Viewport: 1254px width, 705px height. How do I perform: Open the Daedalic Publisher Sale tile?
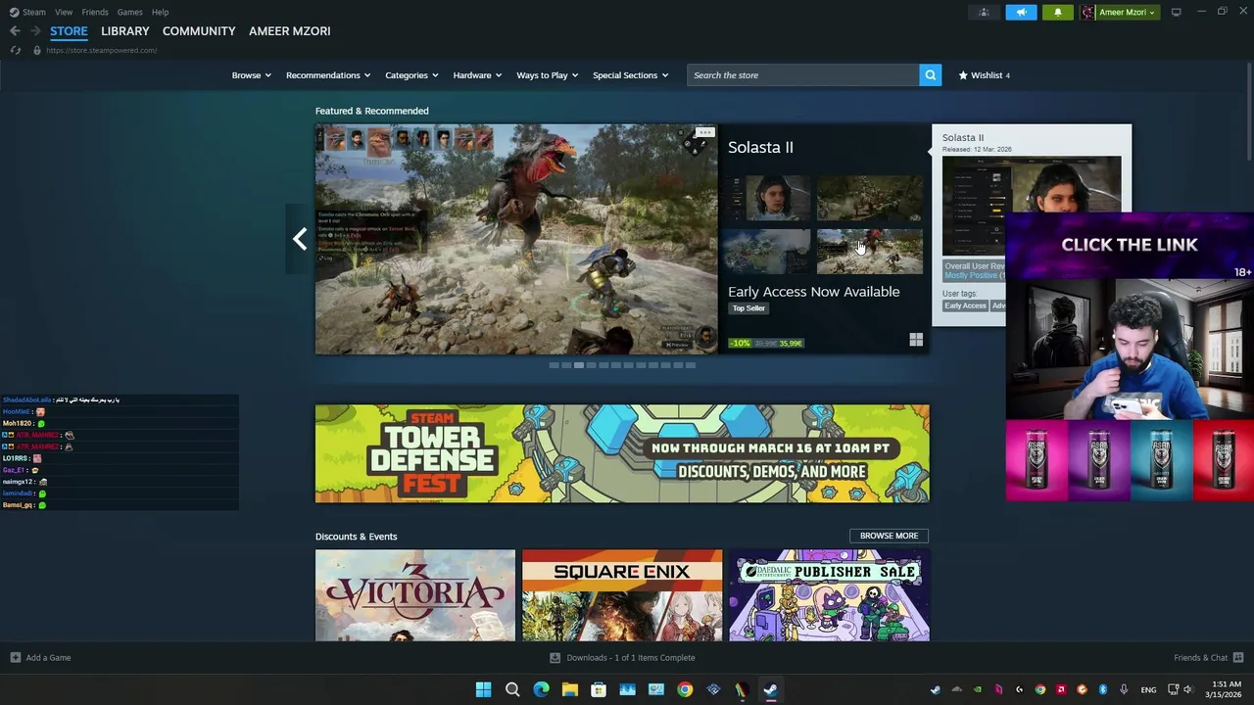tap(829, 595)
